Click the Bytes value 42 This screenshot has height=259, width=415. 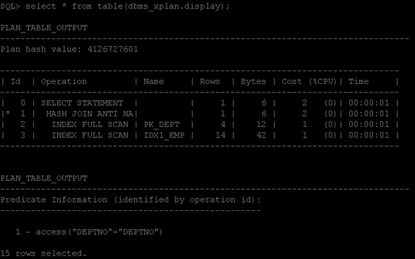pos(261,135)
